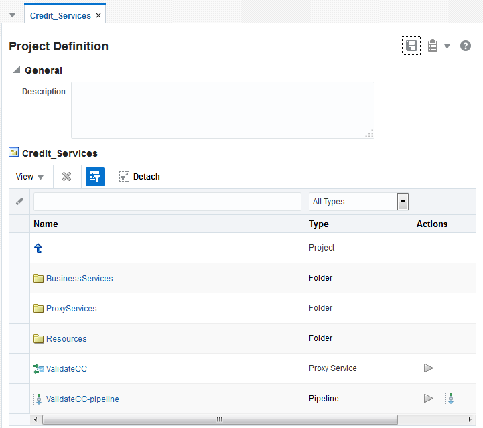Collapse the General section
The width and height of the screenshot is (483, 428).
point(17,70)
